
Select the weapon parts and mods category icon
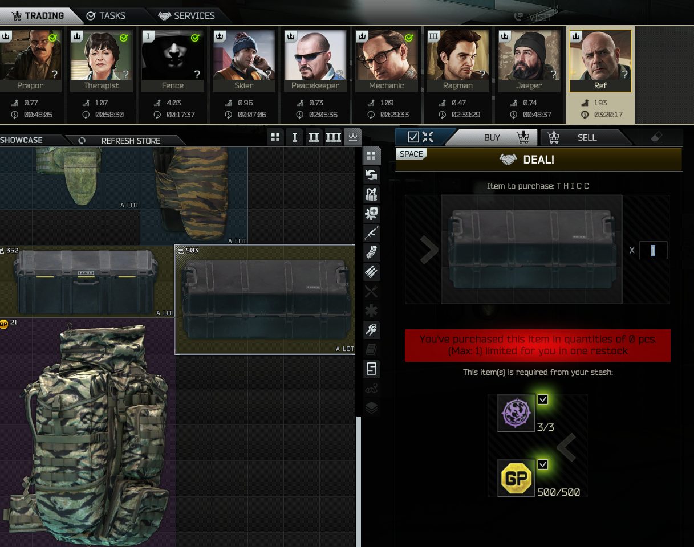(x=372, y=214)
